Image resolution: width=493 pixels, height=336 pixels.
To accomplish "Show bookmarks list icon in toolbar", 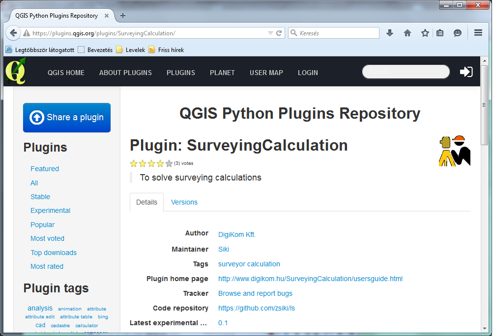I will (x=440, y=33).
